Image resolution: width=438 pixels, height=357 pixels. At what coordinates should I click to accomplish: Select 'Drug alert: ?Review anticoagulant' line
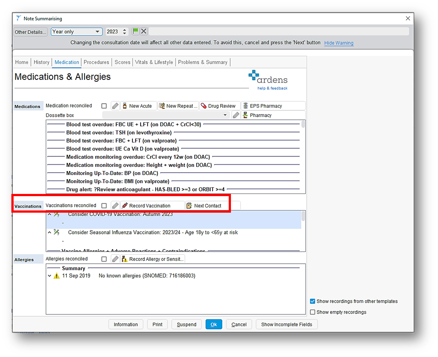click(145, 189)
